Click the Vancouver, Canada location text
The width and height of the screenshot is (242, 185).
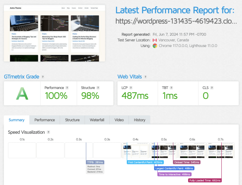pyautogui.click(x=174, y=40)
